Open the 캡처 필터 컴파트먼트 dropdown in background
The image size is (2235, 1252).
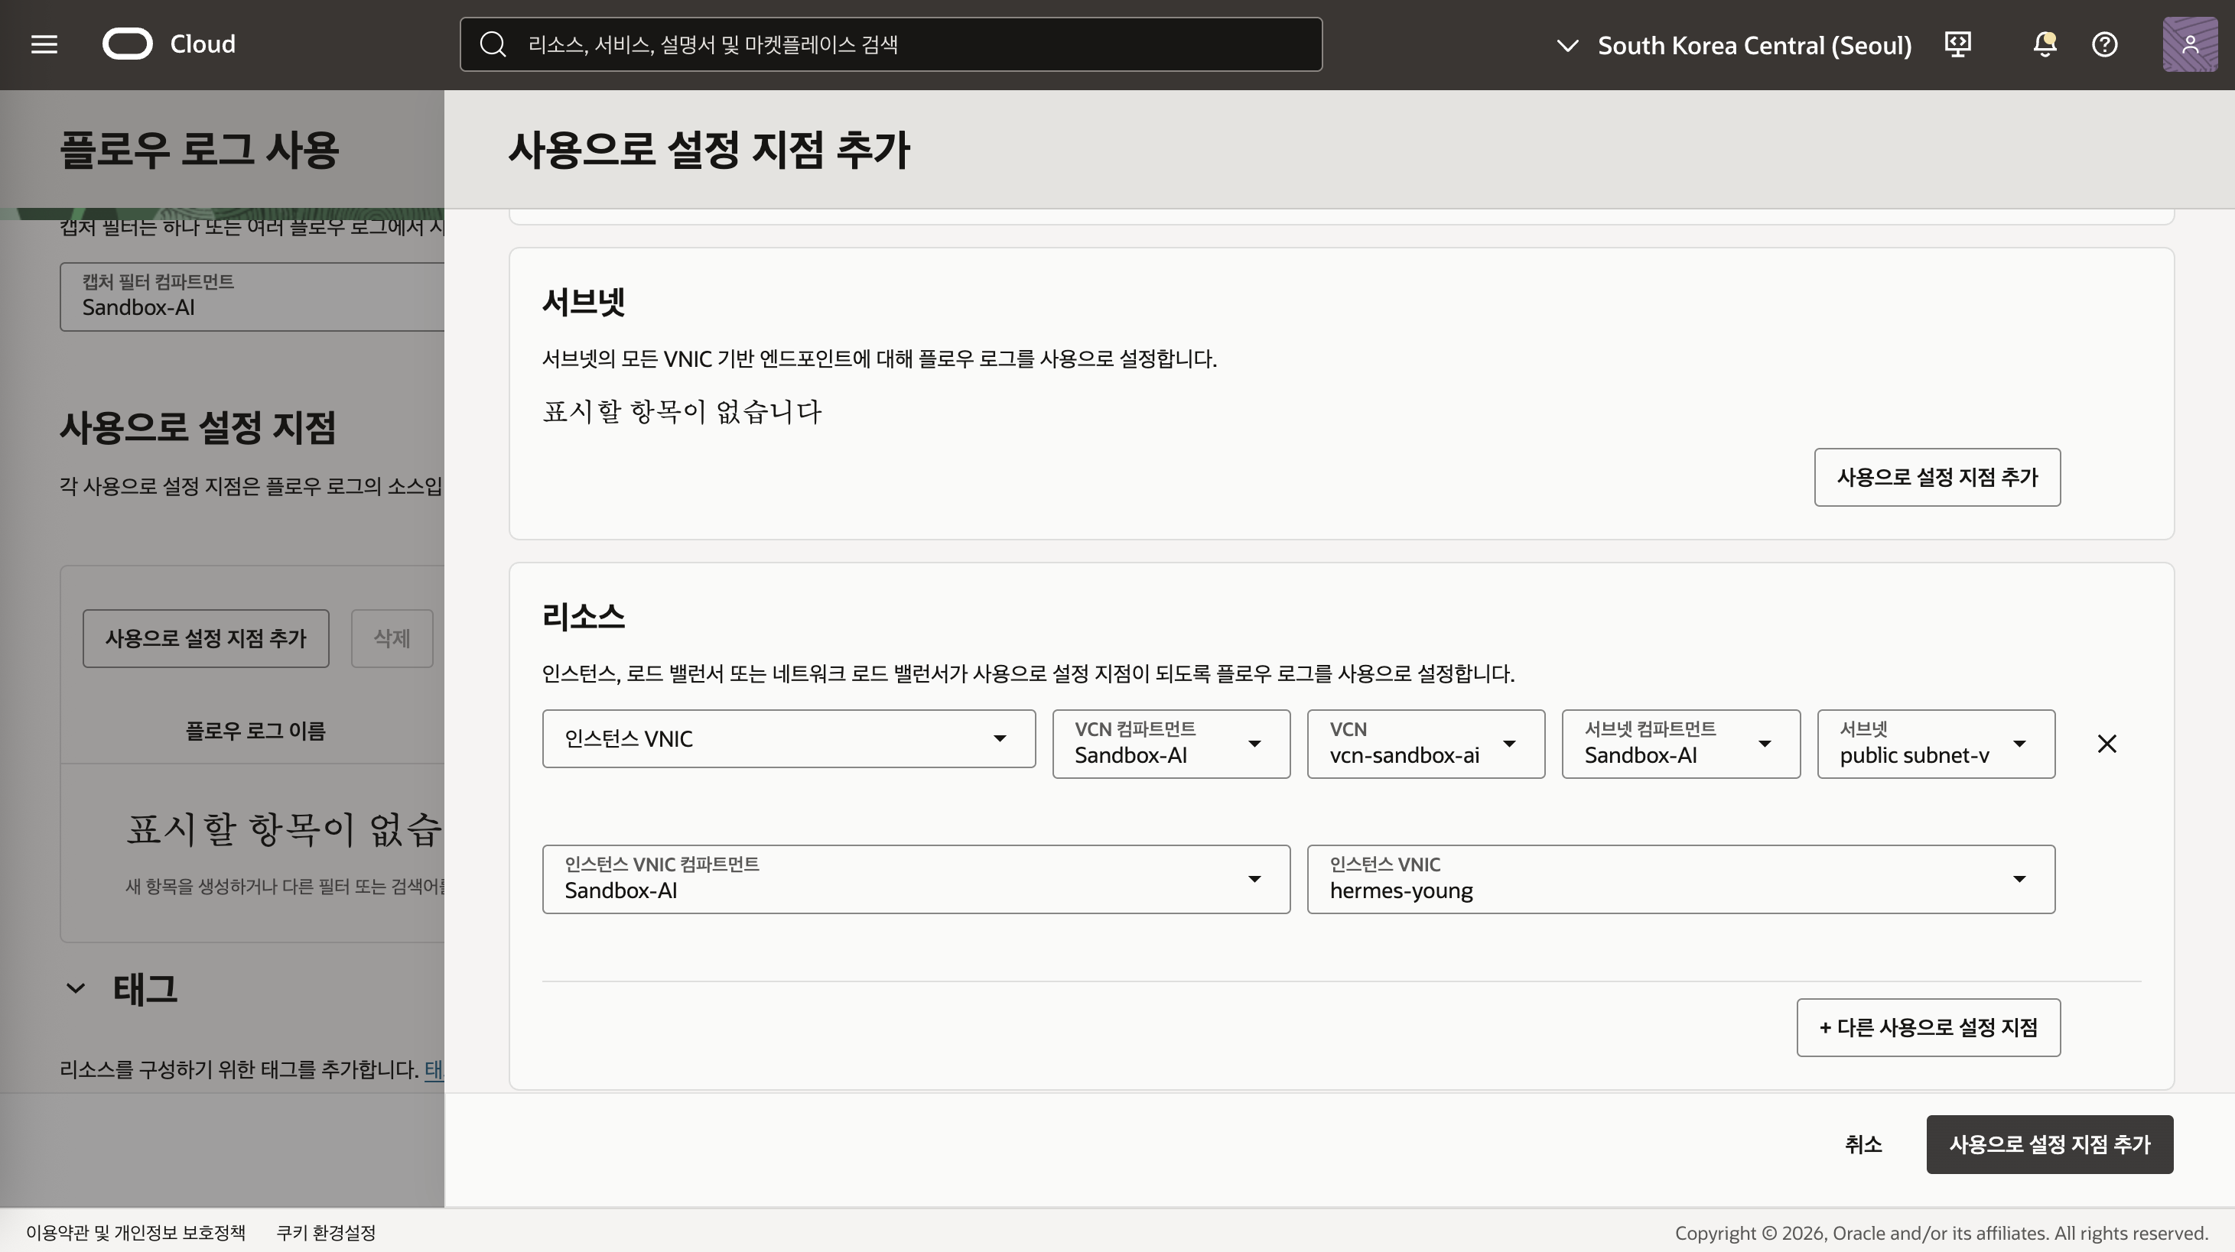(252, 297)
